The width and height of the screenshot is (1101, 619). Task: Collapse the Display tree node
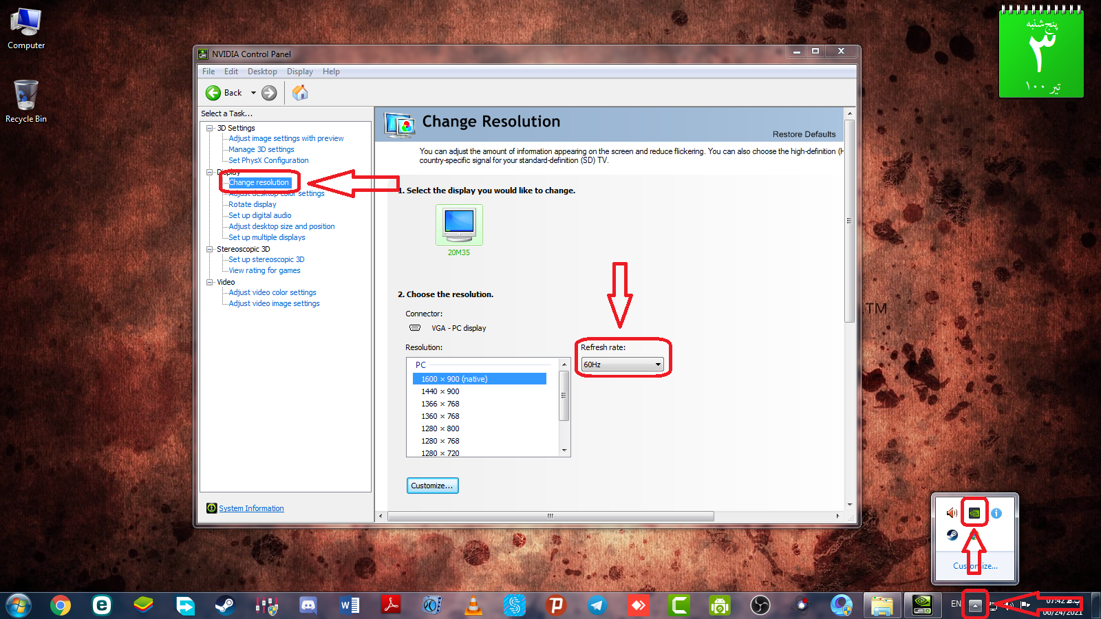tap(210, 172)
